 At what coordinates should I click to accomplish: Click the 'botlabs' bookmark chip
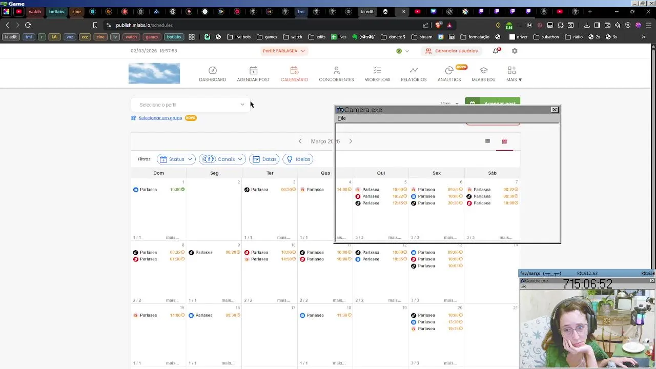tap(174, 37)
